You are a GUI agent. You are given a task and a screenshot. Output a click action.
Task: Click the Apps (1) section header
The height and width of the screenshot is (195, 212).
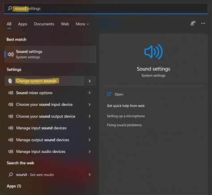pyautogui.click(x=14, y=186)
